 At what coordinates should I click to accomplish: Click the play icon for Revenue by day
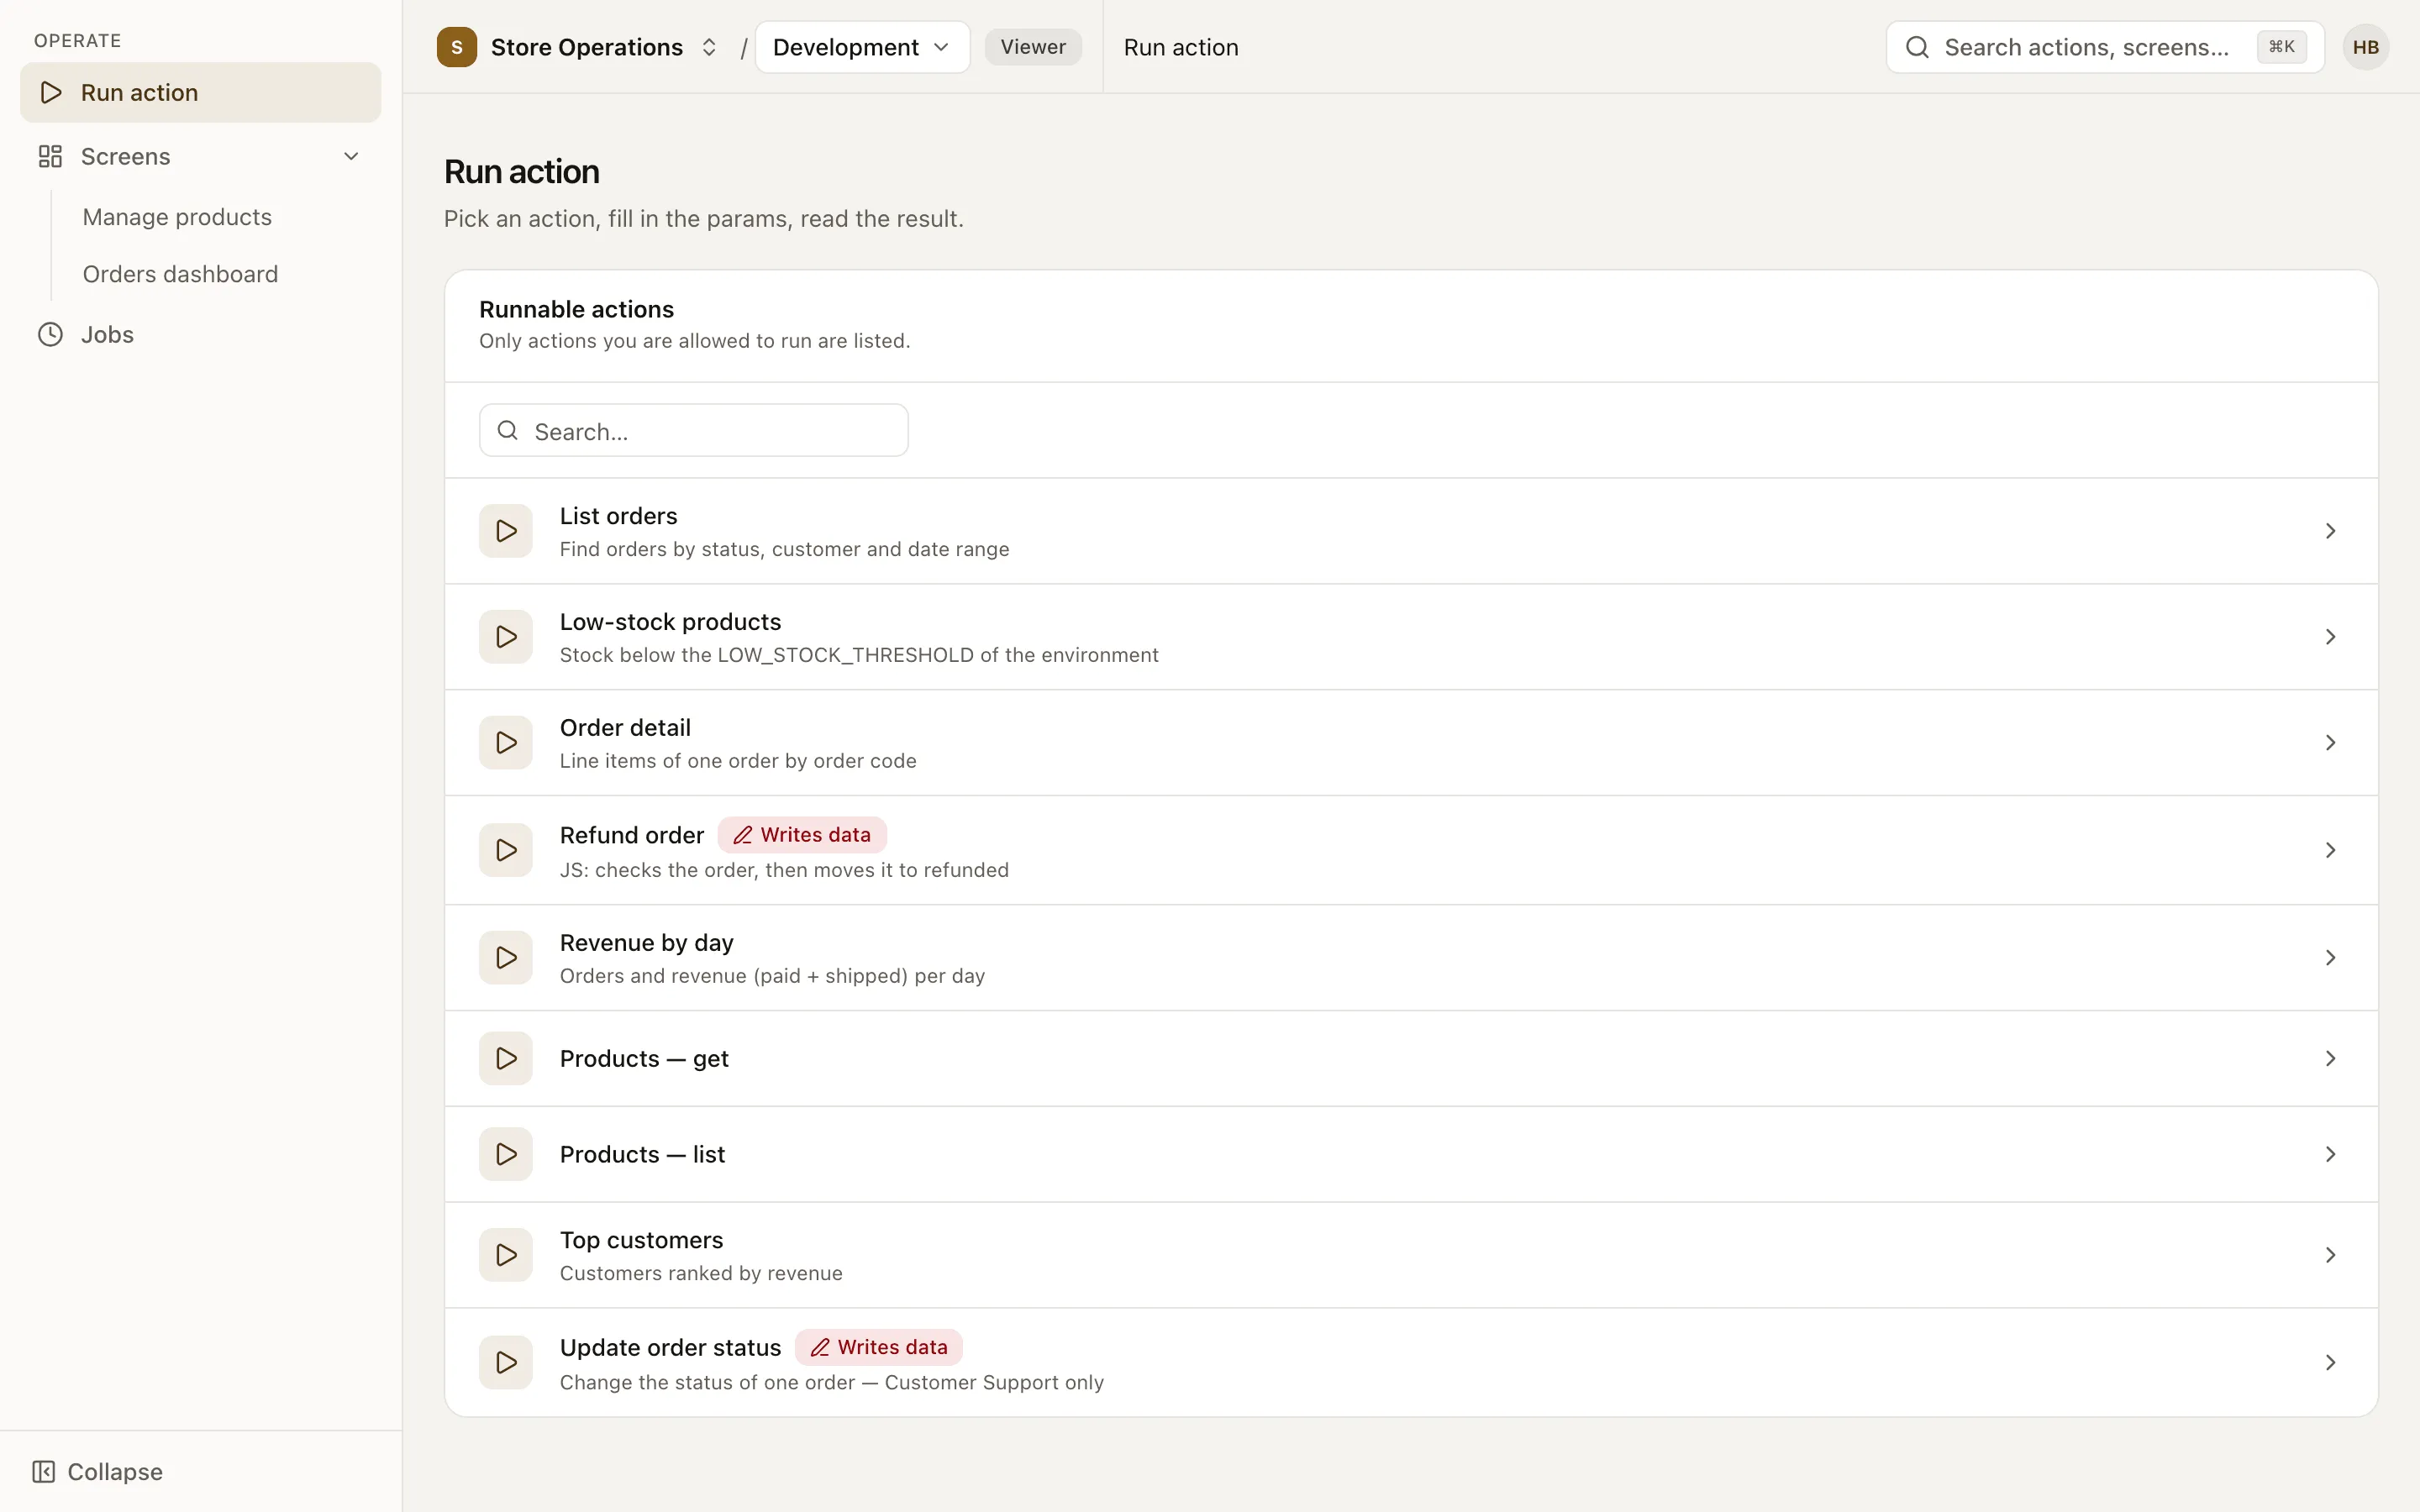pyautogui.click(x=506, y=958)
